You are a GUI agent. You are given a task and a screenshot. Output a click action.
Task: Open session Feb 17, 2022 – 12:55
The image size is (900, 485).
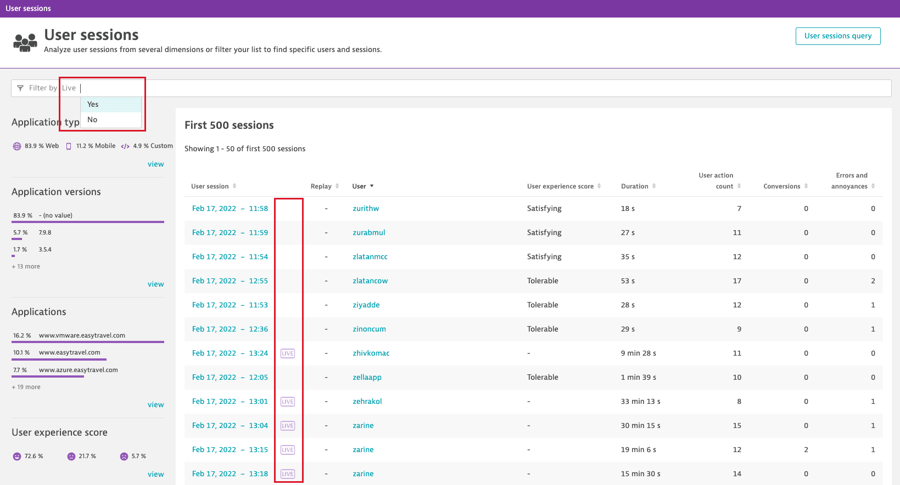click(x=230, y=281)
